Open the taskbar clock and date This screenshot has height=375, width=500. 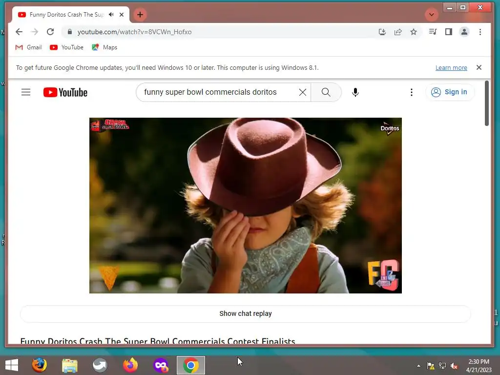[x=479, y=366]
